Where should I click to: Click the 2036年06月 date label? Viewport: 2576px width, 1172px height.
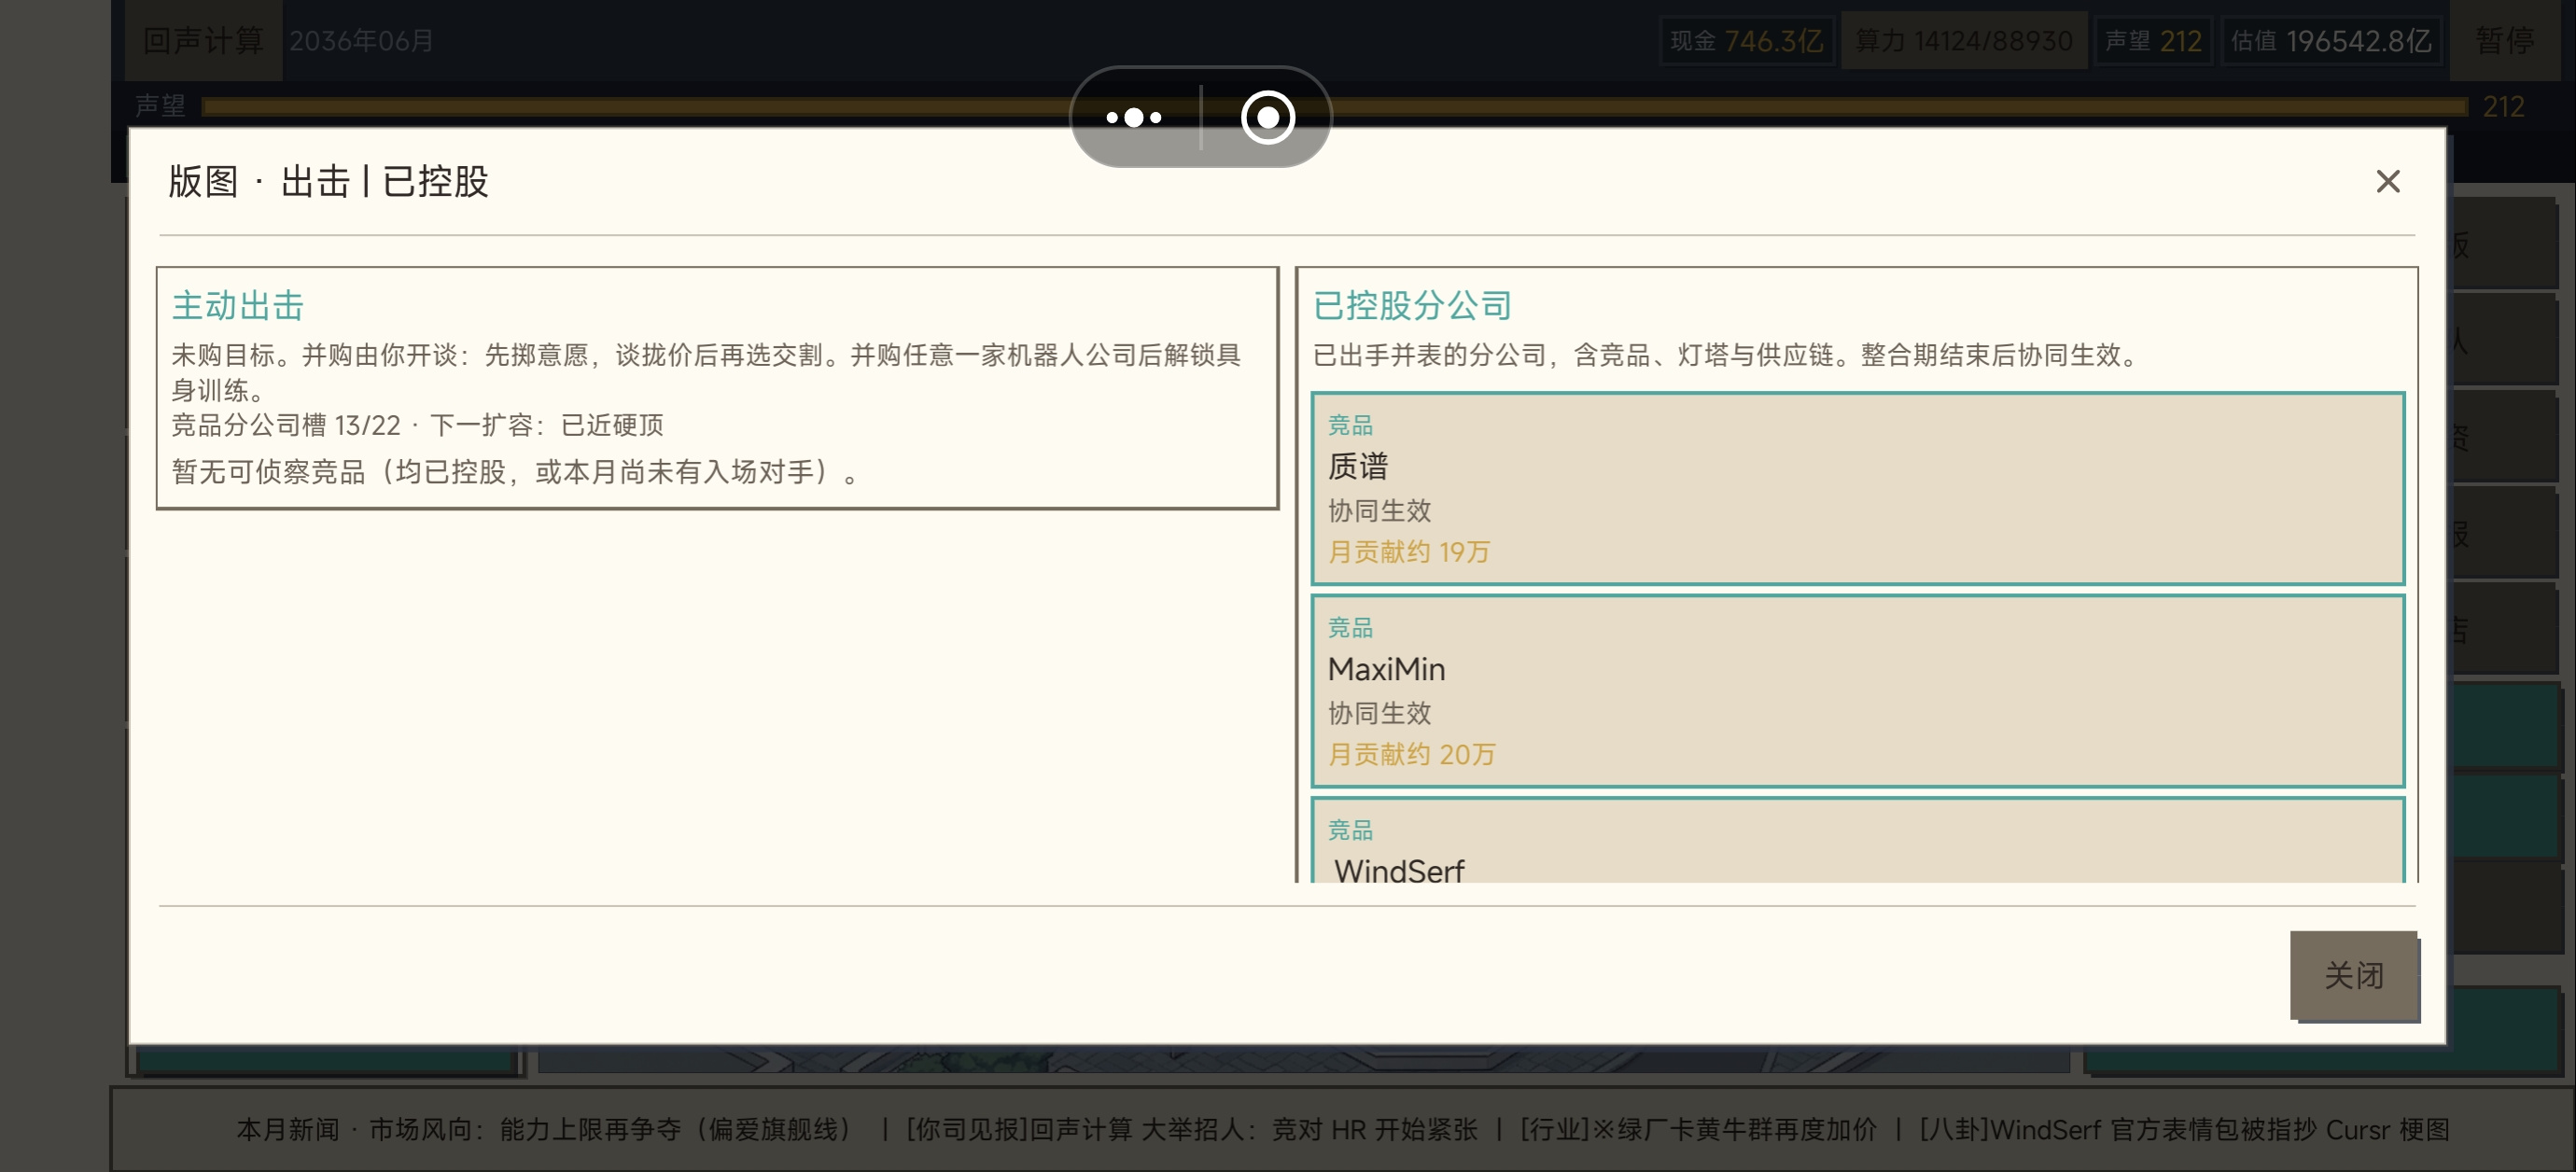pos(361,40)
